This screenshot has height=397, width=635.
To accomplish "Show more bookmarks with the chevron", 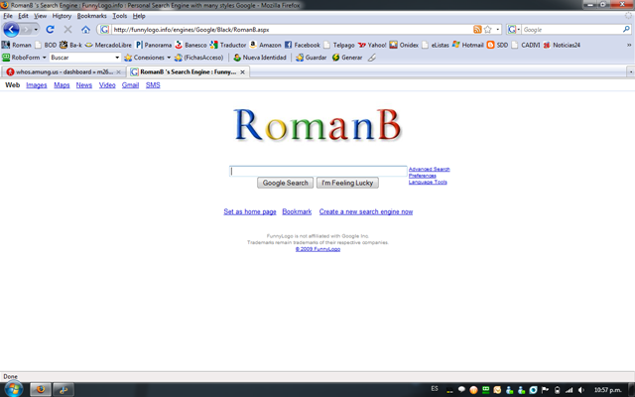I will click(629, 45).
